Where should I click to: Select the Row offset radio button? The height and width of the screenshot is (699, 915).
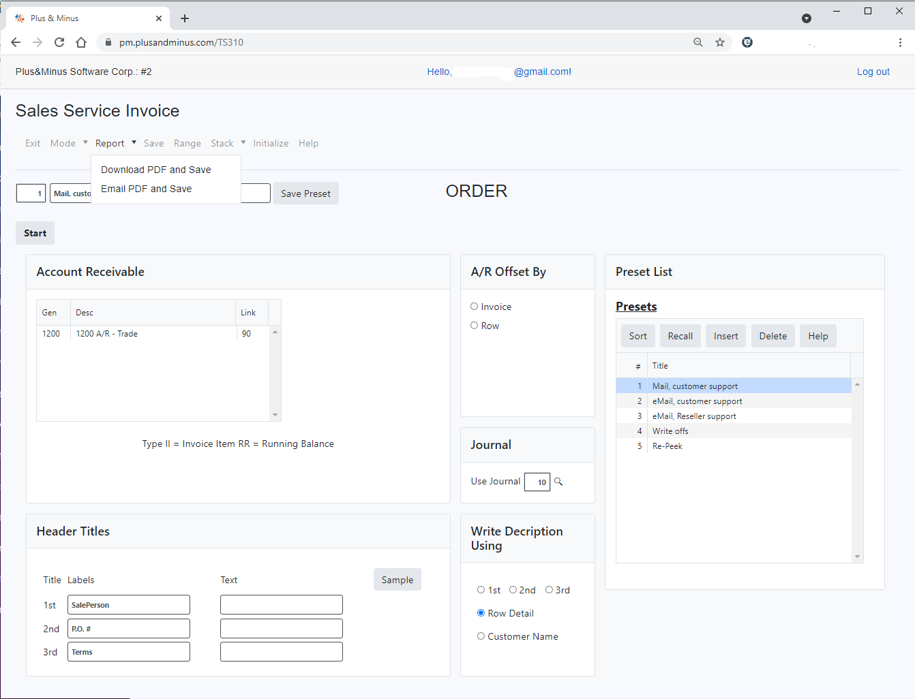click(475, 326)
